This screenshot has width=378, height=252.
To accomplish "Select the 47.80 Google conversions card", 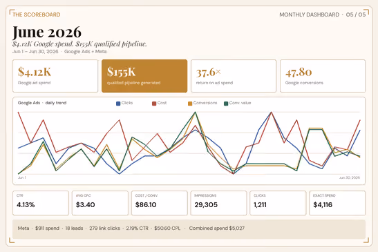I will click(x=323, y=76).
